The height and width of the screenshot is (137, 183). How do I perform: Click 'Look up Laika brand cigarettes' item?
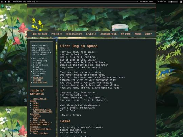pos(40,67)
